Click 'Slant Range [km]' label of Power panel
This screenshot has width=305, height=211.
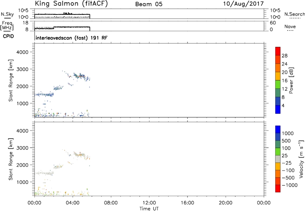pyautogui.click(x=11, y=80)
